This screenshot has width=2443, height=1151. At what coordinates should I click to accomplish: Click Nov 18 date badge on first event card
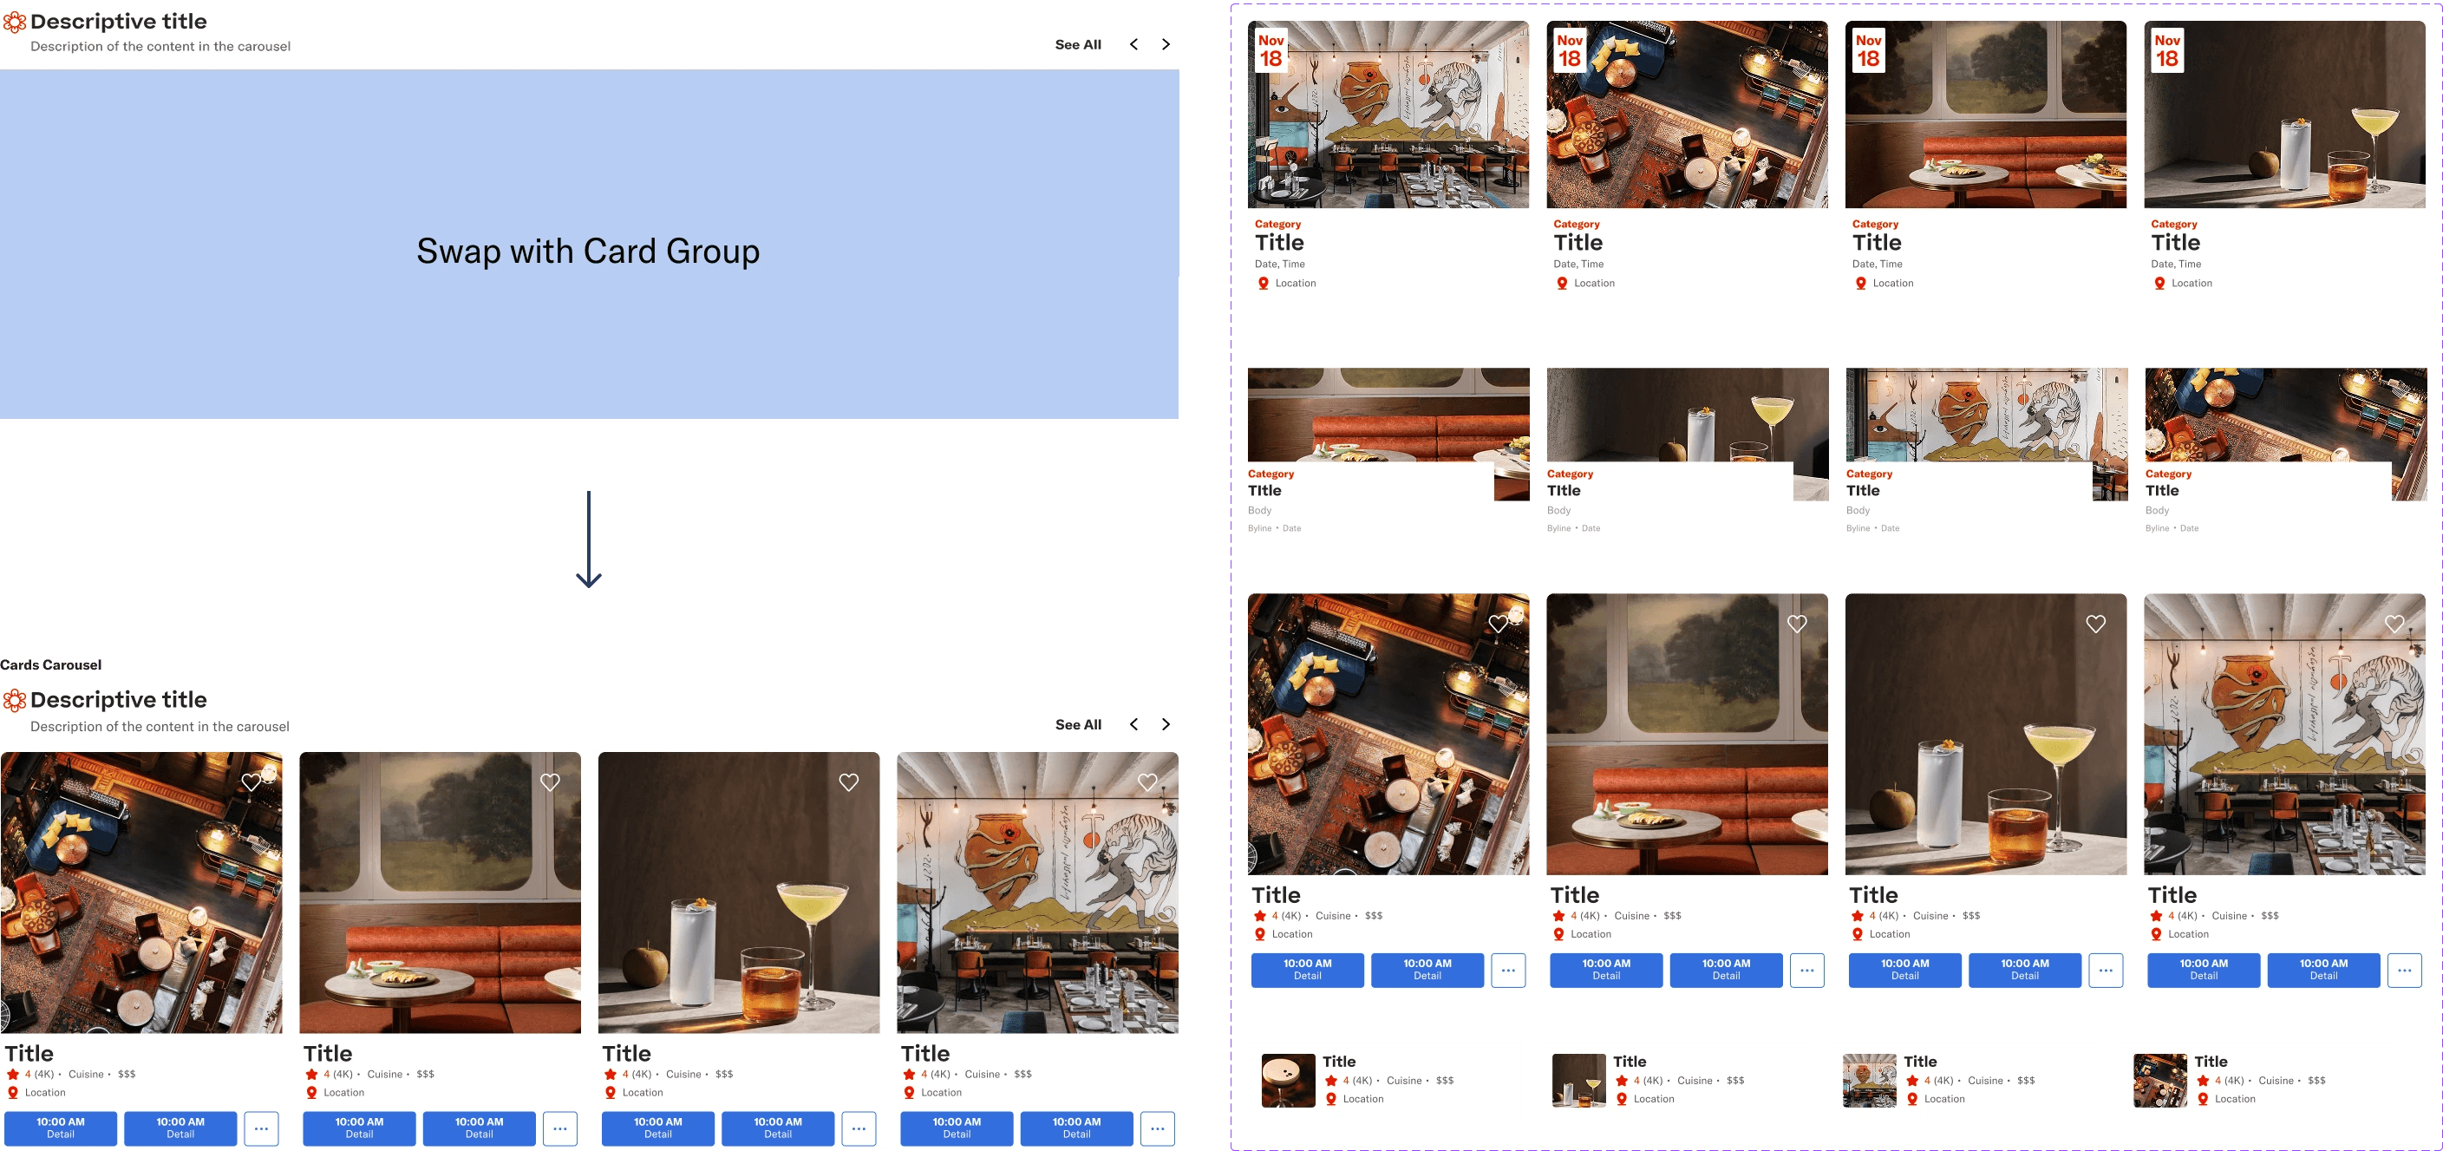(x=1270, y=50)
